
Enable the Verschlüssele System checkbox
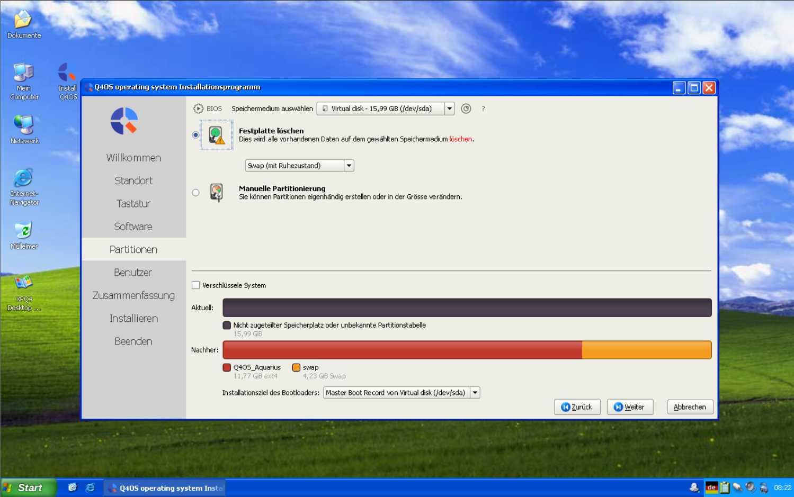pos(195,285)
